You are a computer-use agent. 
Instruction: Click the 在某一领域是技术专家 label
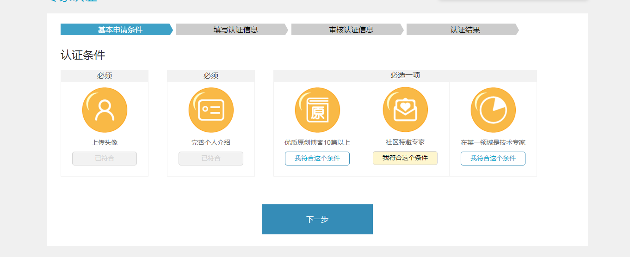[x=493, y=142]
